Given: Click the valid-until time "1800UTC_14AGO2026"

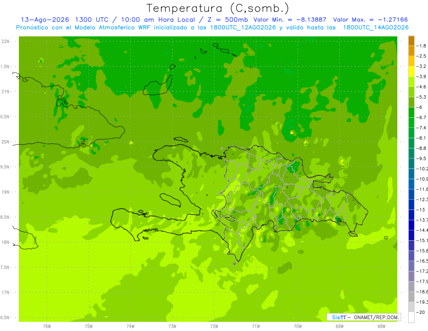Looking at the screenshot, I should (x=376, y=27).
